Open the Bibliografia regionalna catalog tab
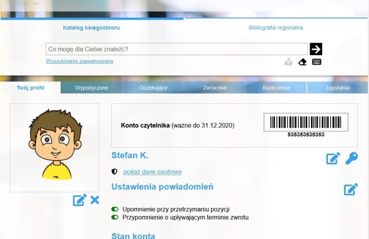Viewport: 369px width, 239px height. tap(276, 28)
